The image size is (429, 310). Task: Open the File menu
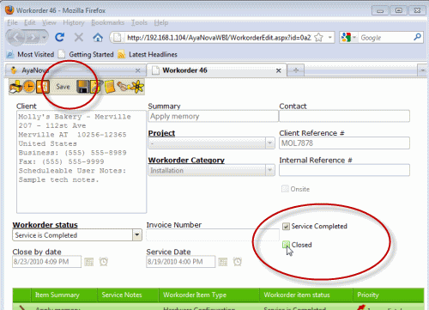(x=13, y=22)
